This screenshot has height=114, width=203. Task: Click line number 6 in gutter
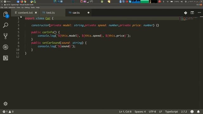18,36
